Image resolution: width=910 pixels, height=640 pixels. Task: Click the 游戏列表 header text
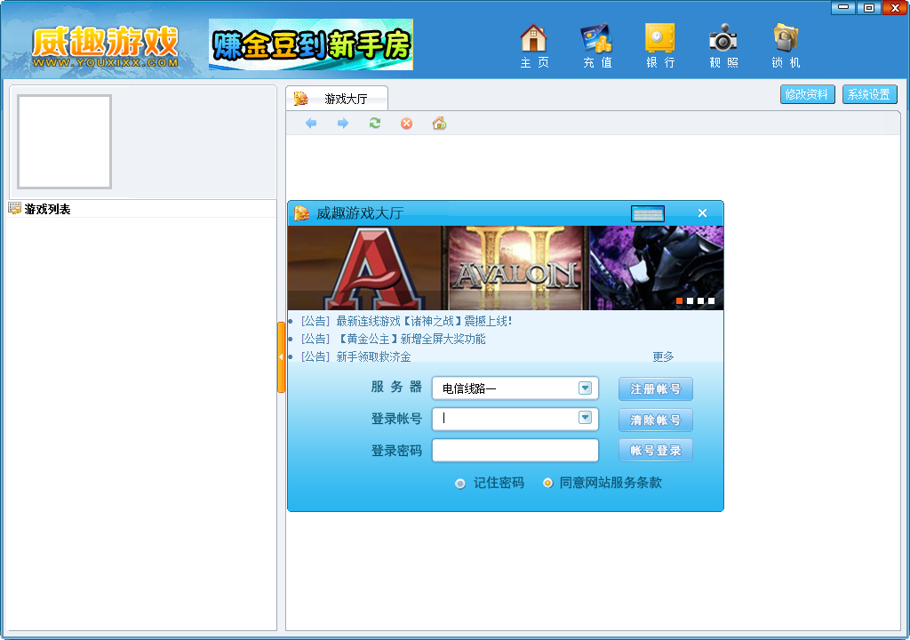point(48,209)
